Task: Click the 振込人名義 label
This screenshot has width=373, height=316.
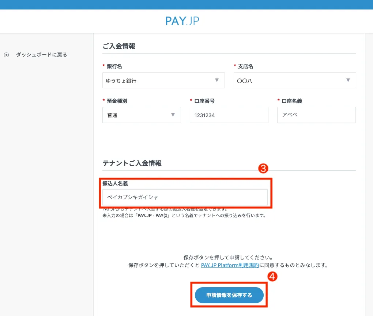Action: tap(115, 183)
